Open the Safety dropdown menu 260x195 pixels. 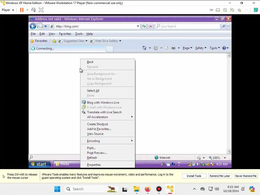tap(201, 48)
